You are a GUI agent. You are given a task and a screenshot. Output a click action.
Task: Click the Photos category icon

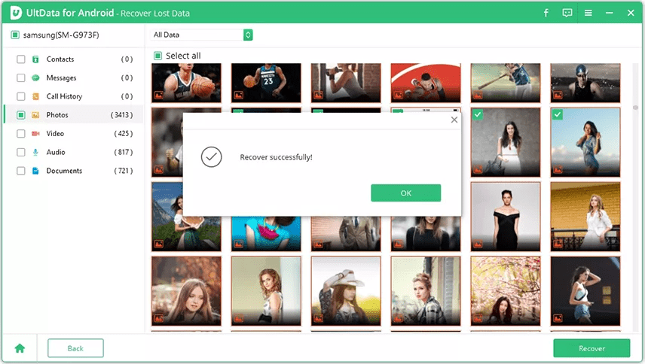click(x=35, y=115)
